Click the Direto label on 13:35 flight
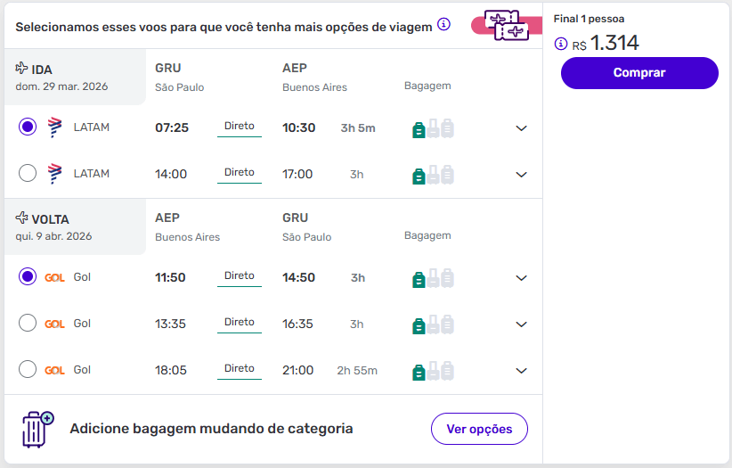Viewport: 732px width, 468px height. [240, 323]
